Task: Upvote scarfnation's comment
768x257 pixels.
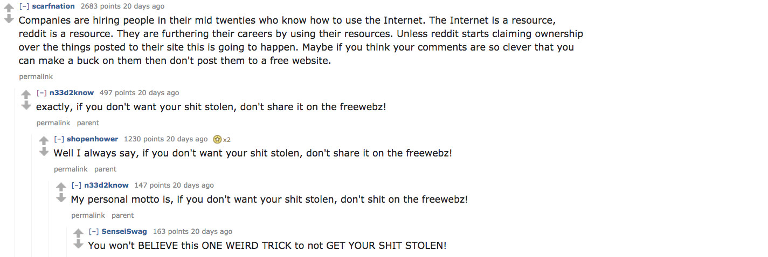Action: [9, 8]
